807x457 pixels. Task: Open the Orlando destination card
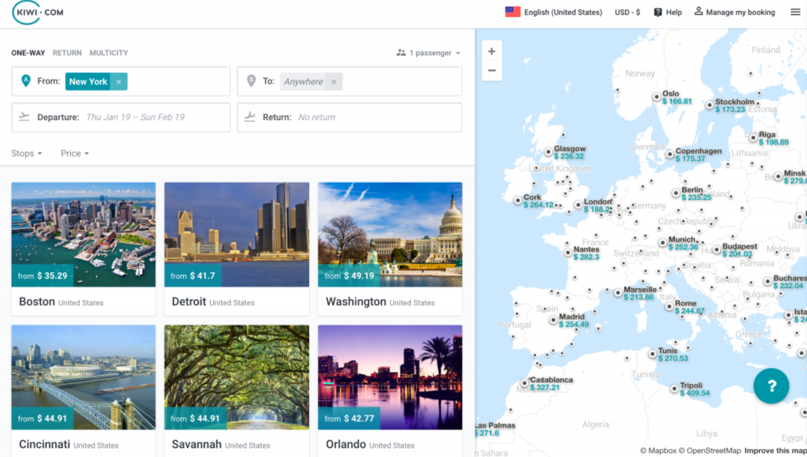click(390, 391)
